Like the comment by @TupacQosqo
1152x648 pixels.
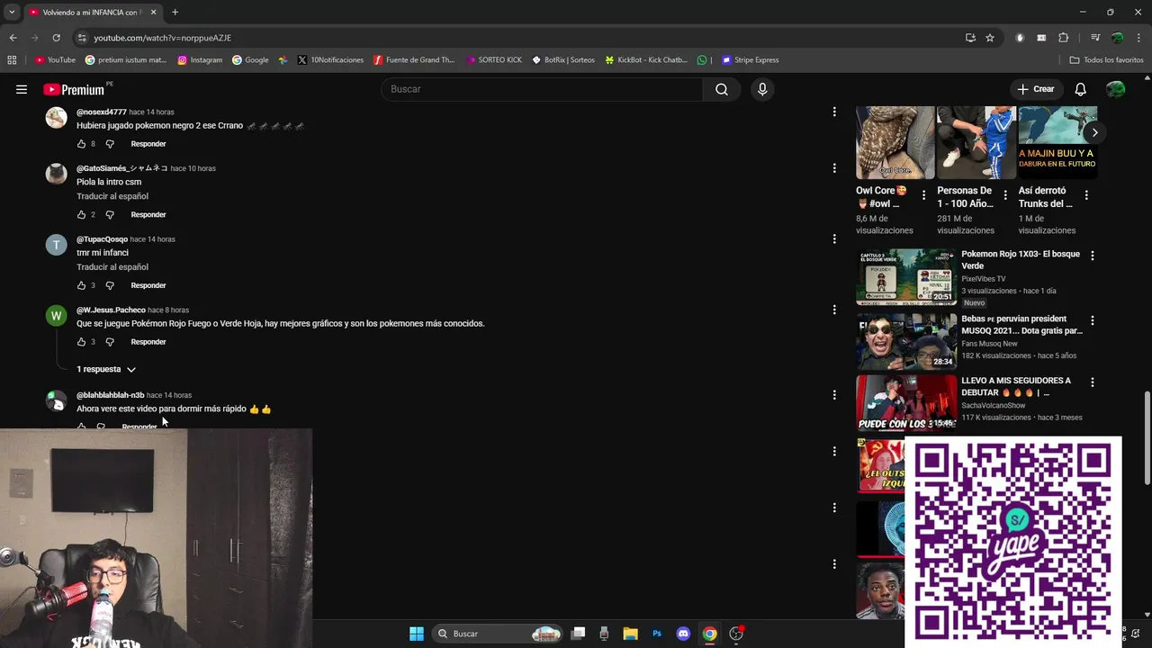click(x=81, y=285)
